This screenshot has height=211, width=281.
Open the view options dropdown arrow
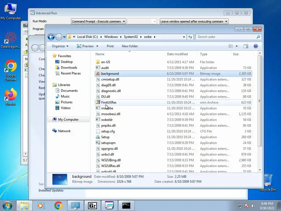[x=237, y=46]
